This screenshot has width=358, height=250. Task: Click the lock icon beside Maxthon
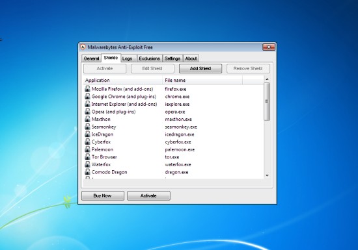[x=87, y=119]
